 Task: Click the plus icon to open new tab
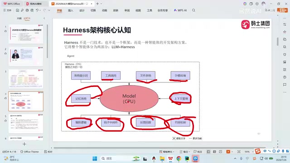(97, 4)
